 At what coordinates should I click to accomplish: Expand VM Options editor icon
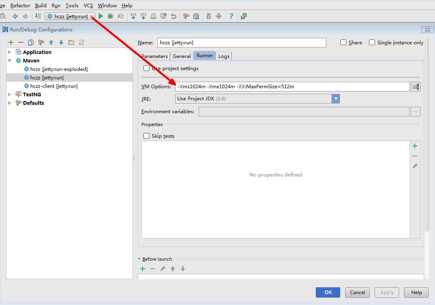pos(416,87)
